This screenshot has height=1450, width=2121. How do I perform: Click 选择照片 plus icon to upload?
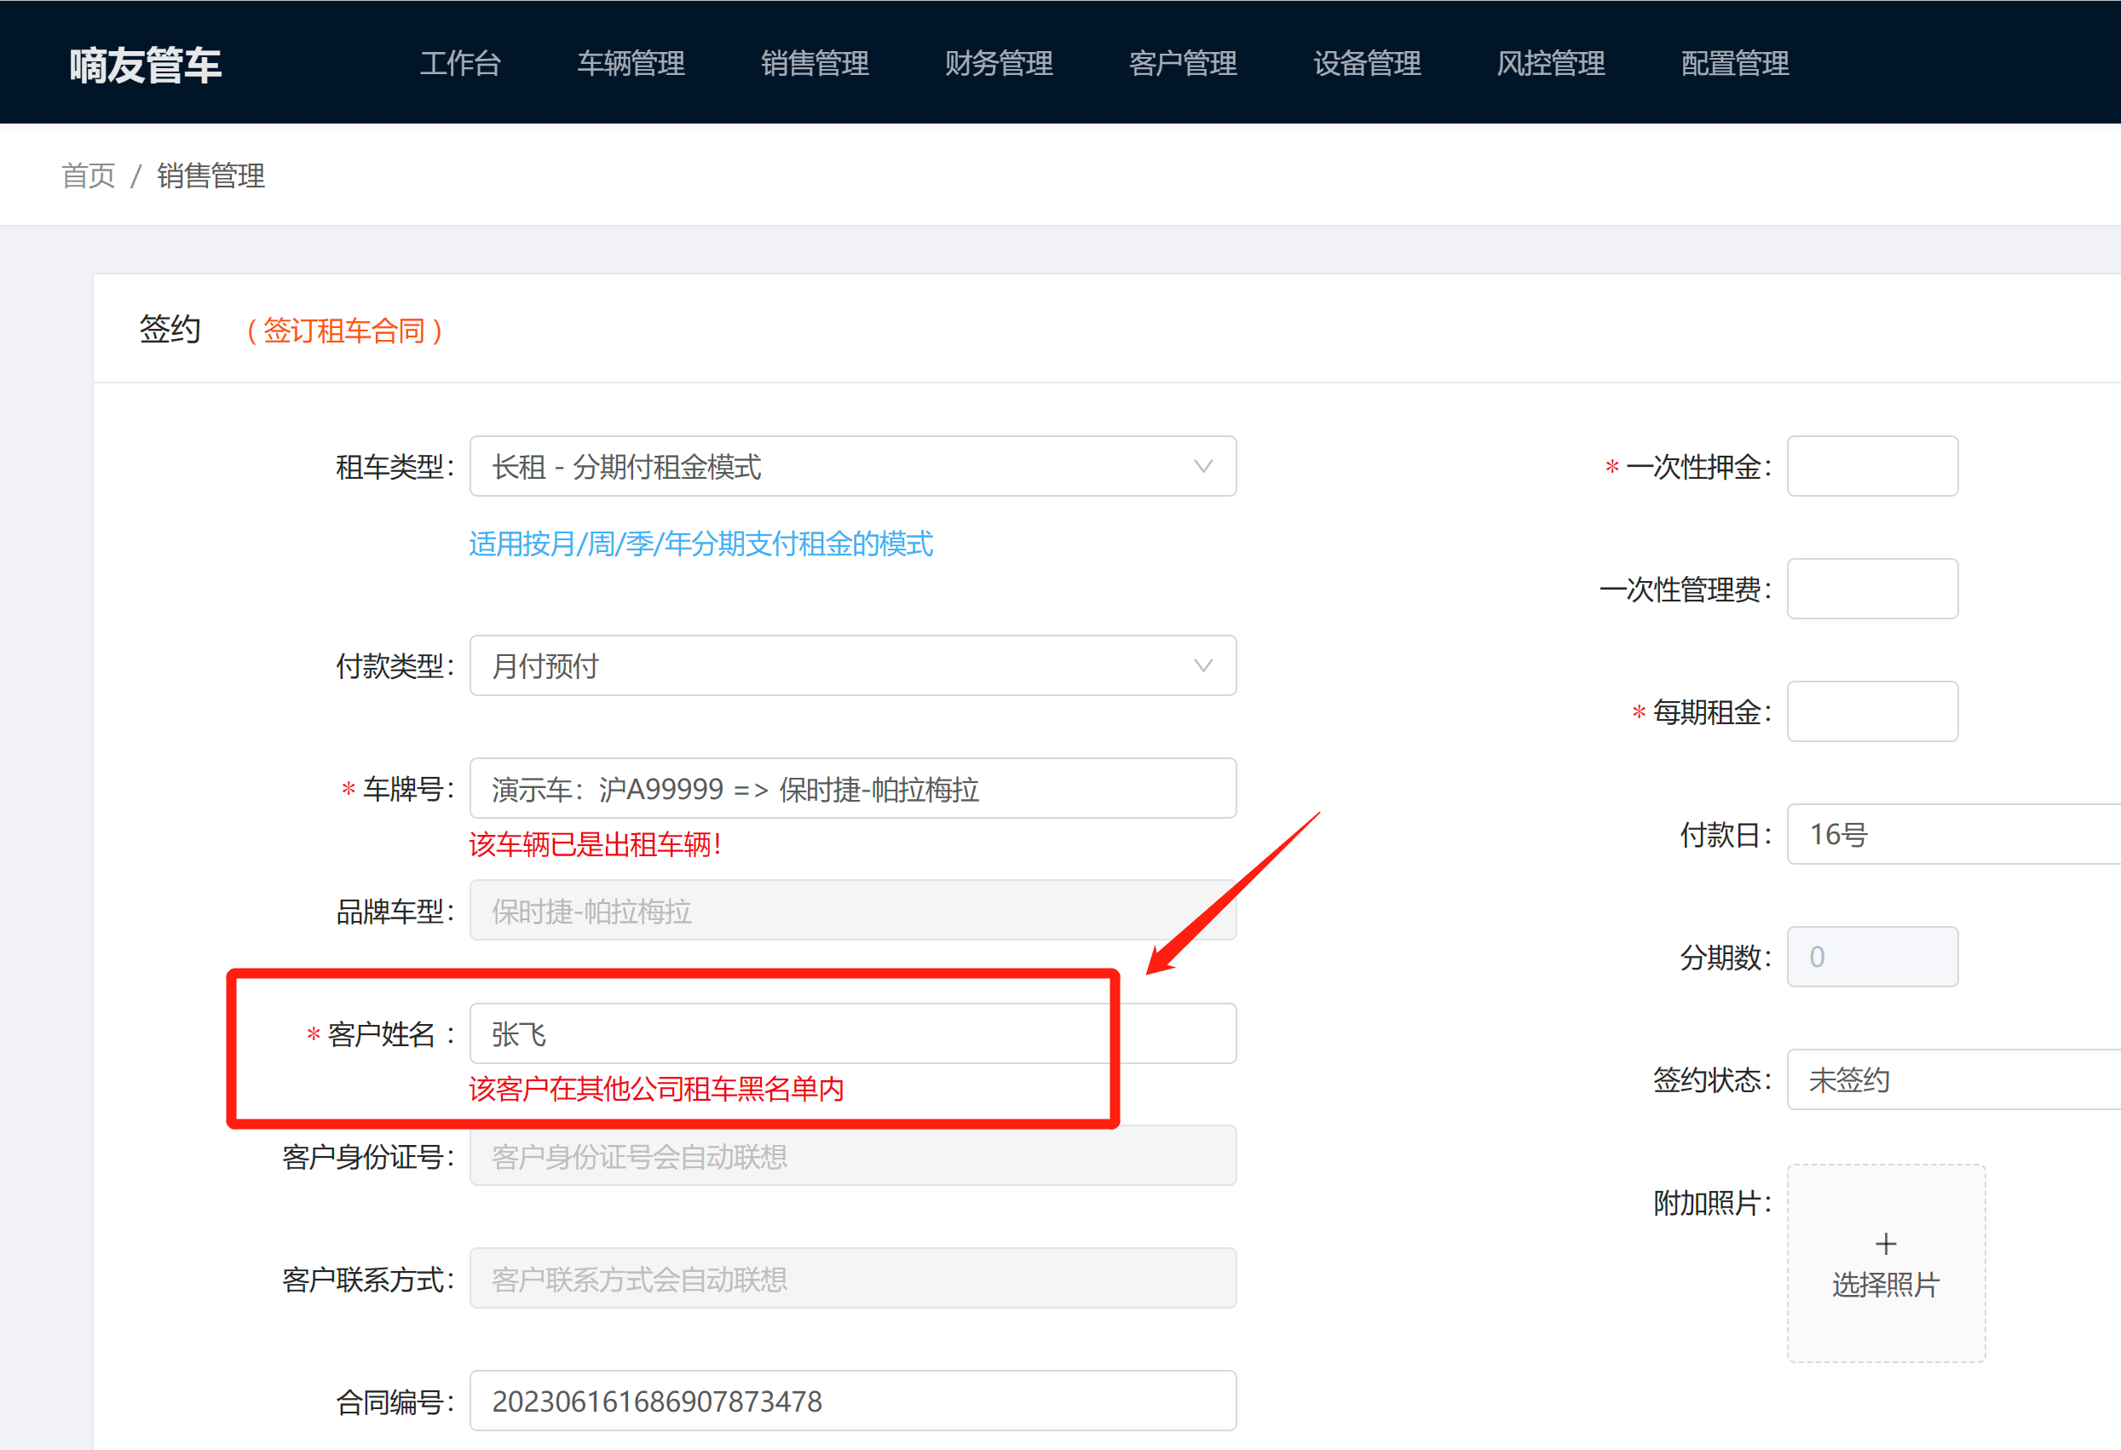(x=1886, y=1244)
